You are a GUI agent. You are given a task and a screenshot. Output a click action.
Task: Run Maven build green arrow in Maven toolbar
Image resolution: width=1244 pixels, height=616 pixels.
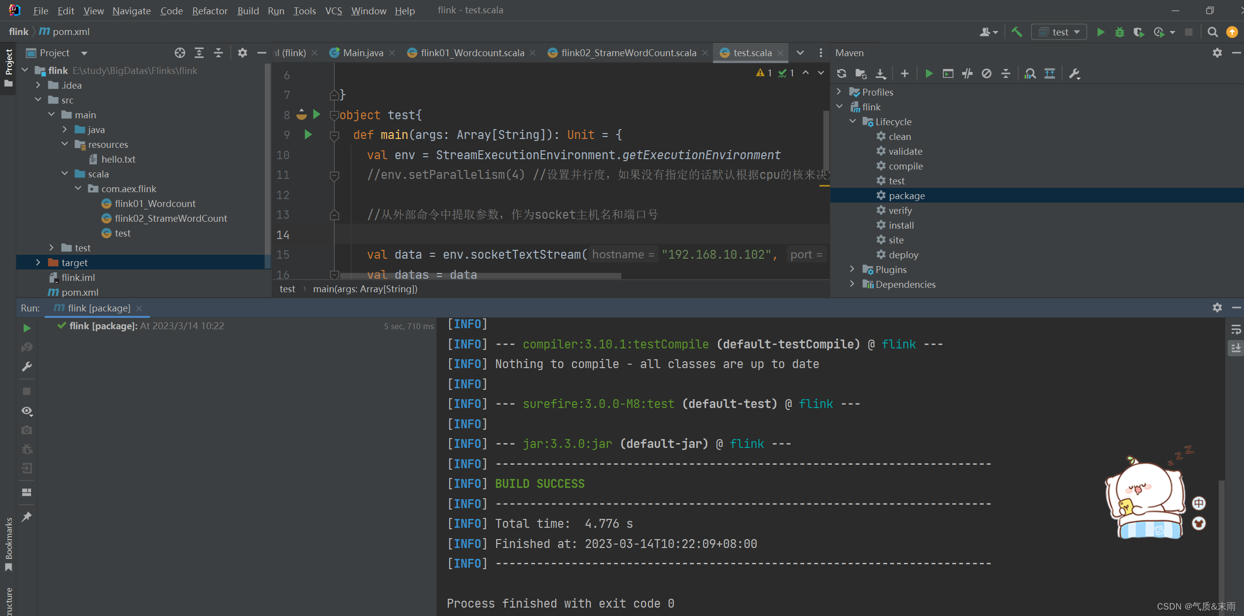tap(929, 73)
